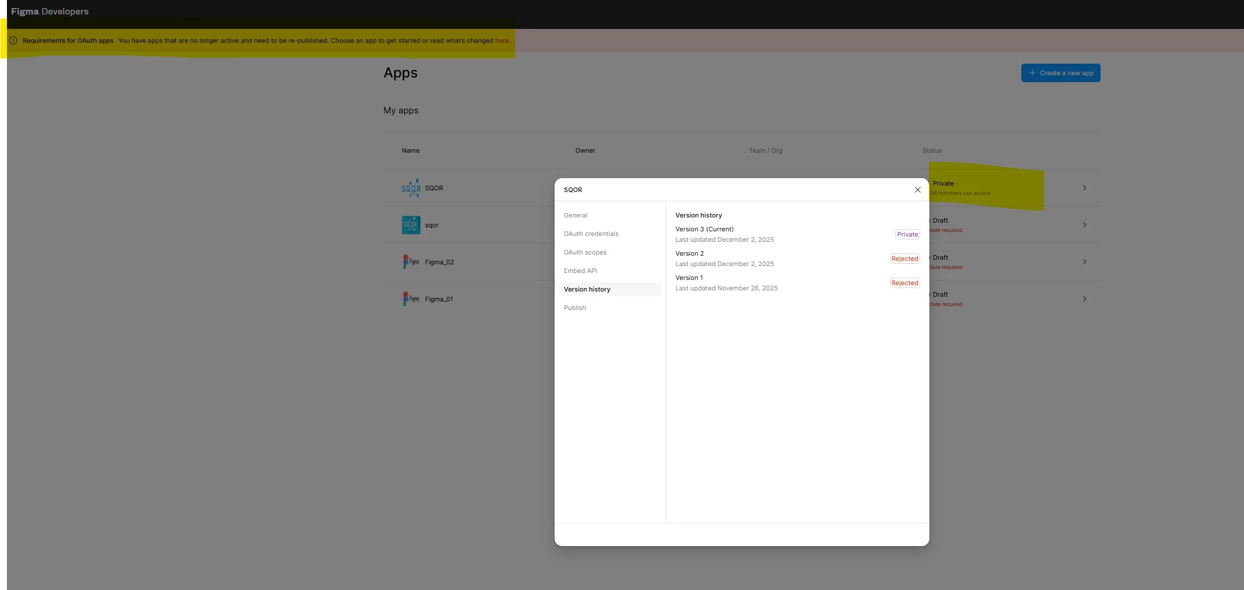Image resolution: width=1244 pixels, height=590 pixels.
Task: Click the Rejected badge for Version 1
Action: click(x=905, y=283)
